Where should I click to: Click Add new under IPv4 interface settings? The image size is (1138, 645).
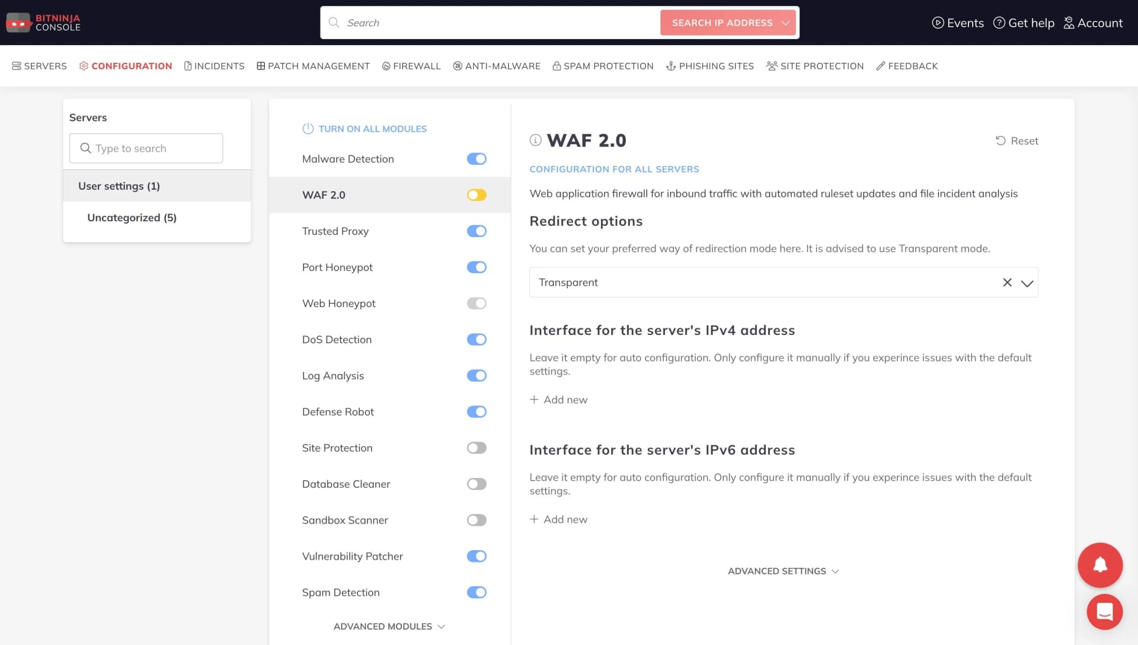pyautogui.click(x=558, y=399)
